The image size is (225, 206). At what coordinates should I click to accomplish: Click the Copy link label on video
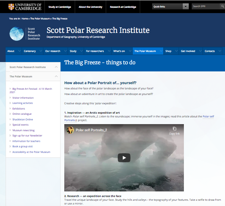coord(174,133)
